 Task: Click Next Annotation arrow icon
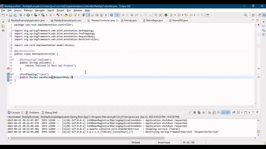coord(172,15)
